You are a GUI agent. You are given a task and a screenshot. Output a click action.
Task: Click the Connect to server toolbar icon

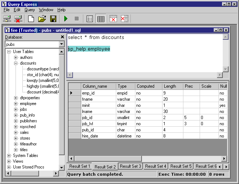(7, 19)
